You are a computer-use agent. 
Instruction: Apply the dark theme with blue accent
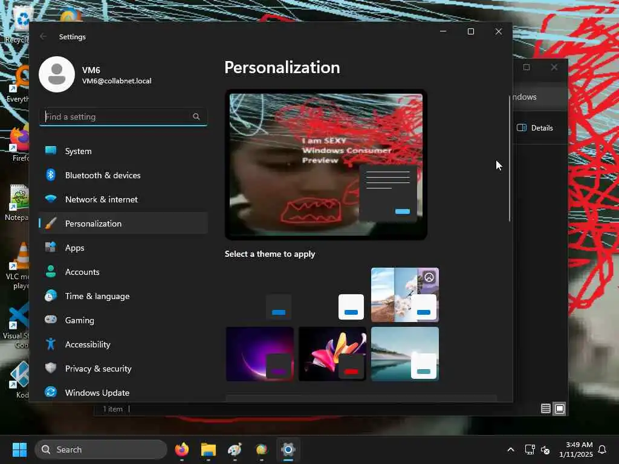pos(260,295)
